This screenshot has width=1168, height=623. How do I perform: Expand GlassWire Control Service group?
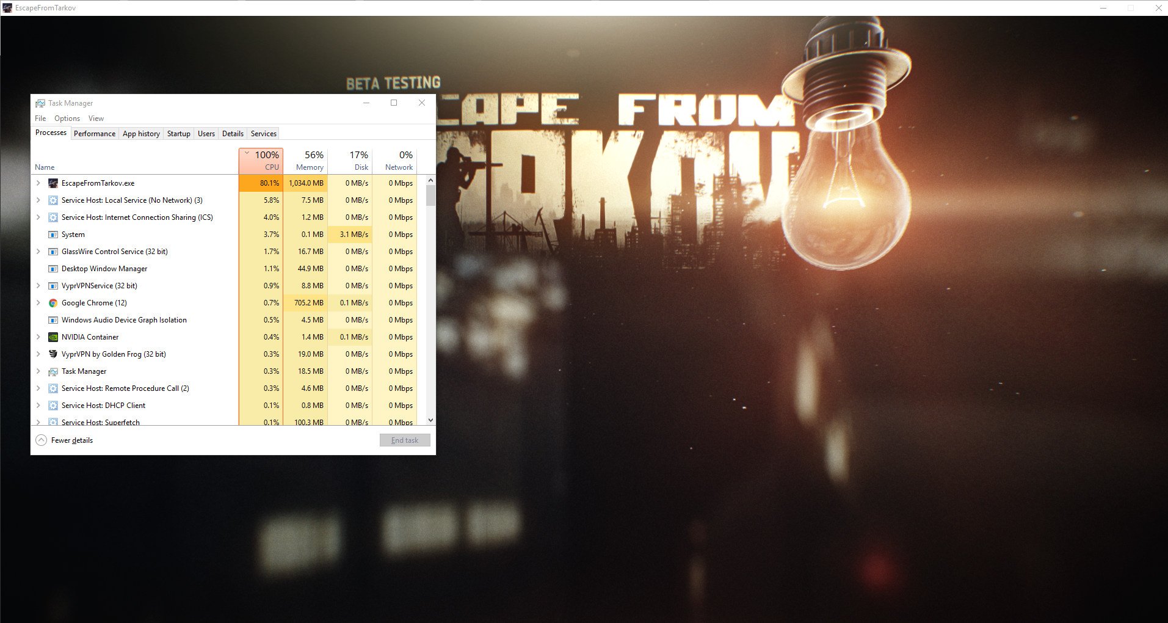[38, 252]
